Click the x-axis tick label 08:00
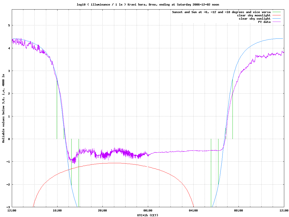This screenshot has width=289, height=217. pos(239,210)
